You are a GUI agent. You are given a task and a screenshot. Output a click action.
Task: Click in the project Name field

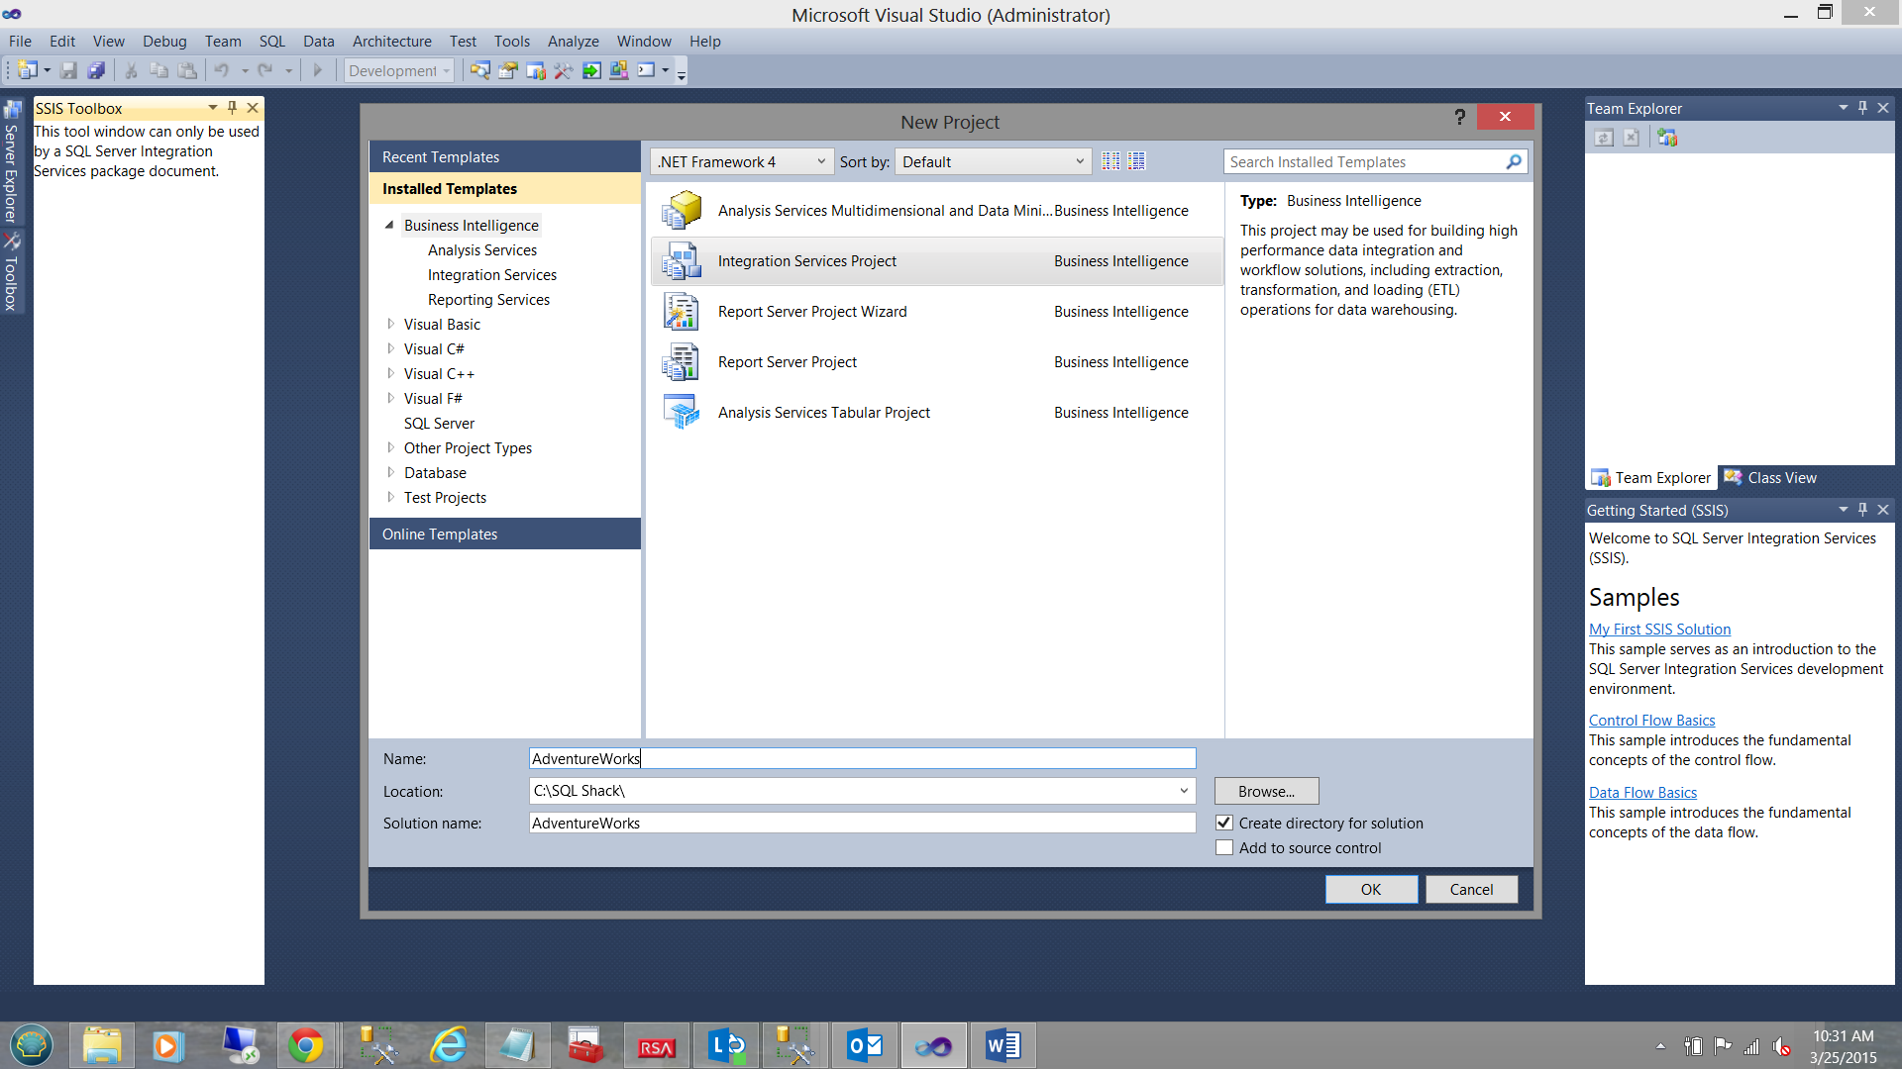pyautogui.click(x=862, y=759)
